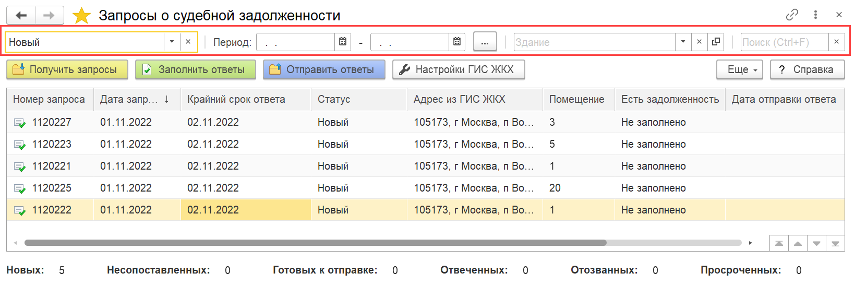Viewport: 855px width, 285px height.
Task: Click address cell in row 1120225
Action: 474,188
